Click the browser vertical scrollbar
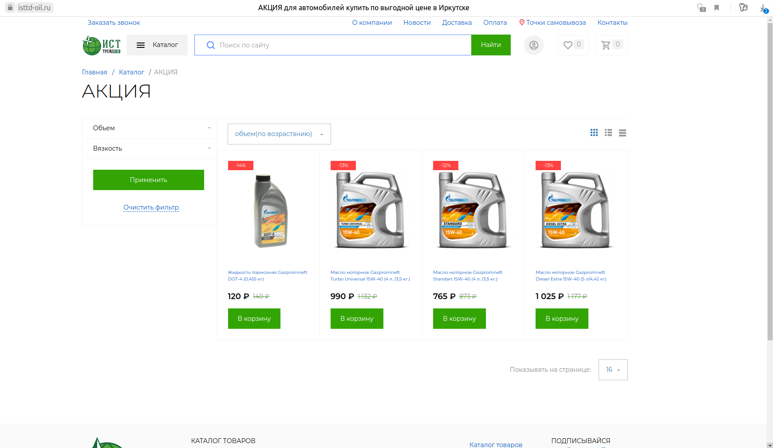Viewport: 773px width, 448px height. 770,182
